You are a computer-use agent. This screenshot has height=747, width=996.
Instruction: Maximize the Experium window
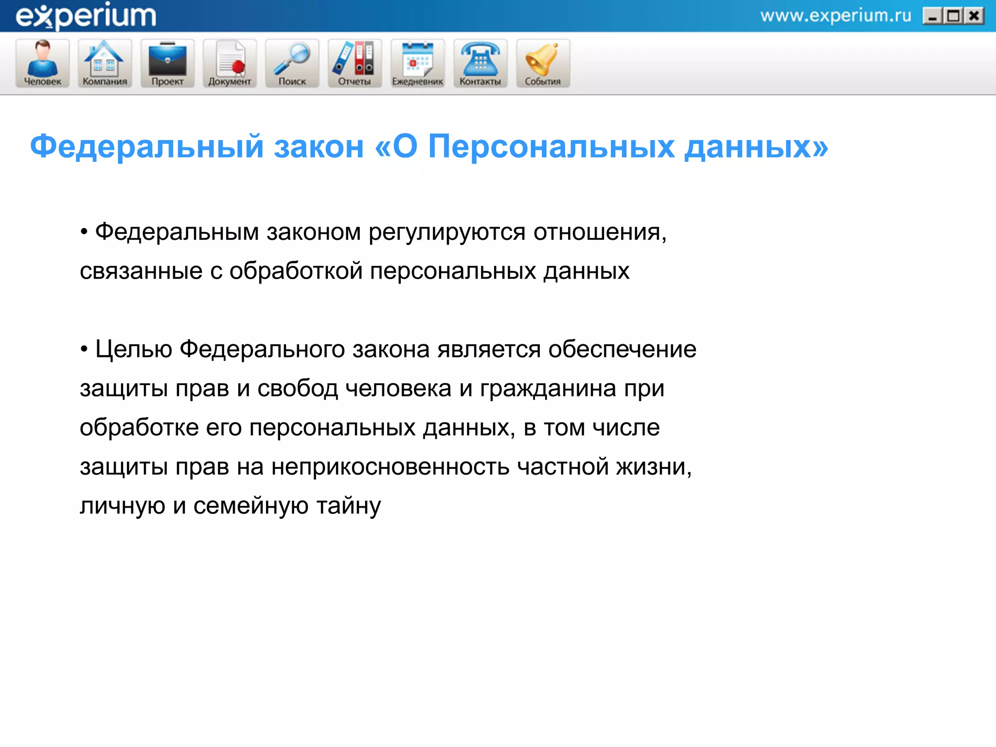click(953, 17)
